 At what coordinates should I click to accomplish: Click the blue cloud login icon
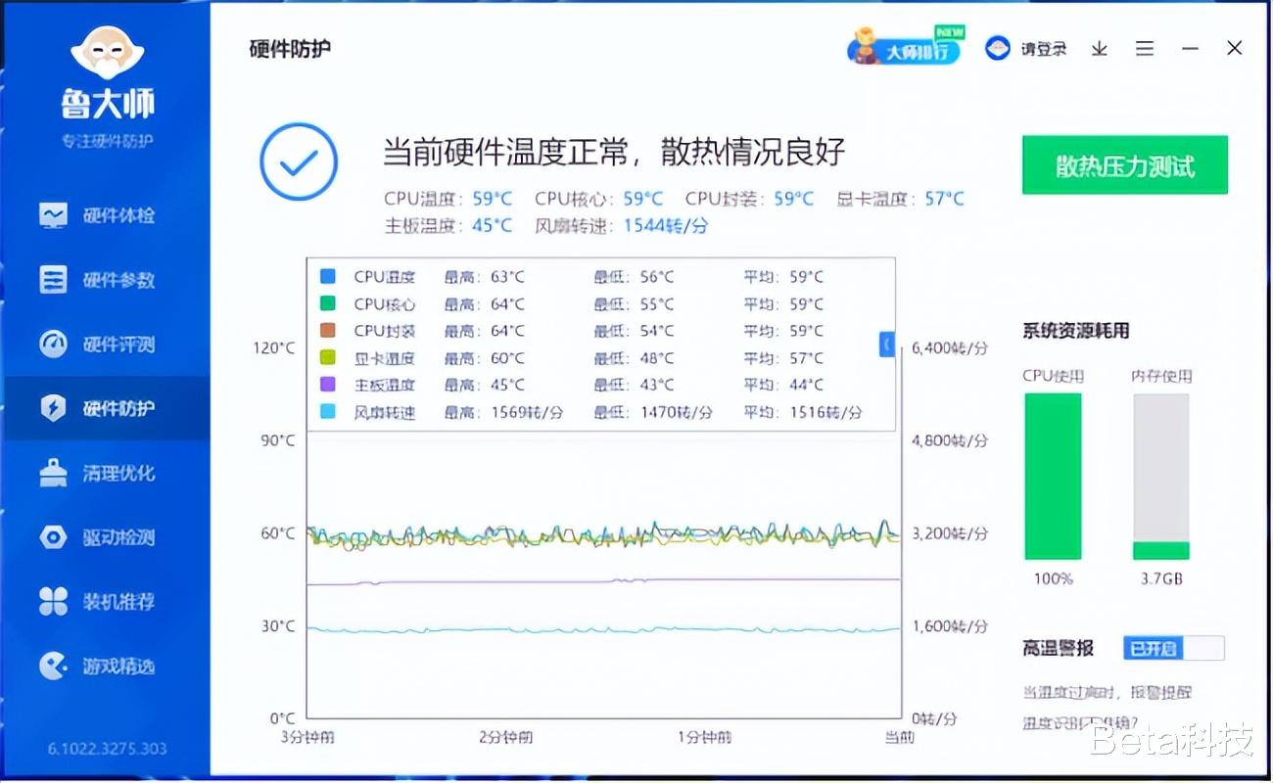point(999,48)
